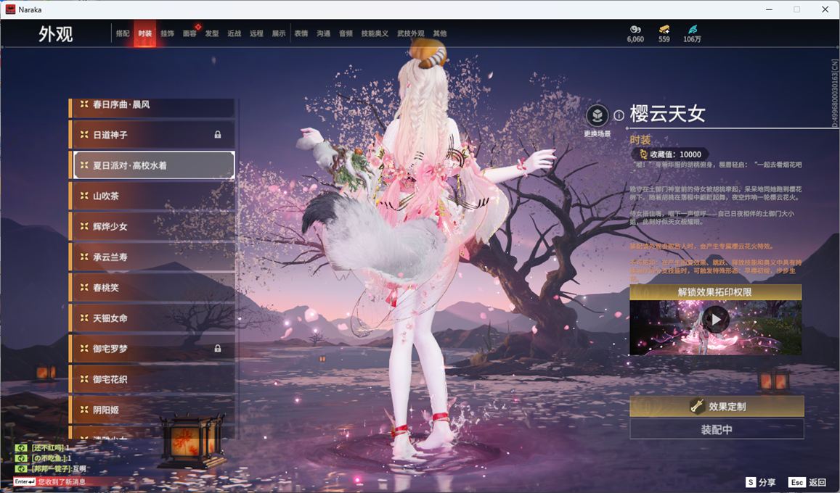Image resolution: width=840 pixels, height=493 pixels.
Task: Select the 御宅罗梦 outfit
Action: pyautogui.click(x=152, y=348)
